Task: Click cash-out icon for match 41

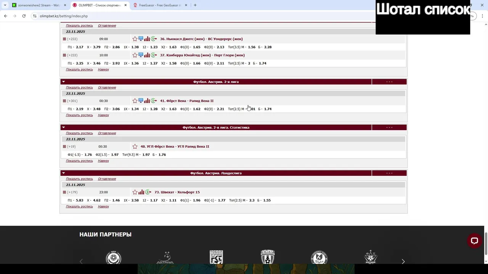Action: [x=154, y=101]
